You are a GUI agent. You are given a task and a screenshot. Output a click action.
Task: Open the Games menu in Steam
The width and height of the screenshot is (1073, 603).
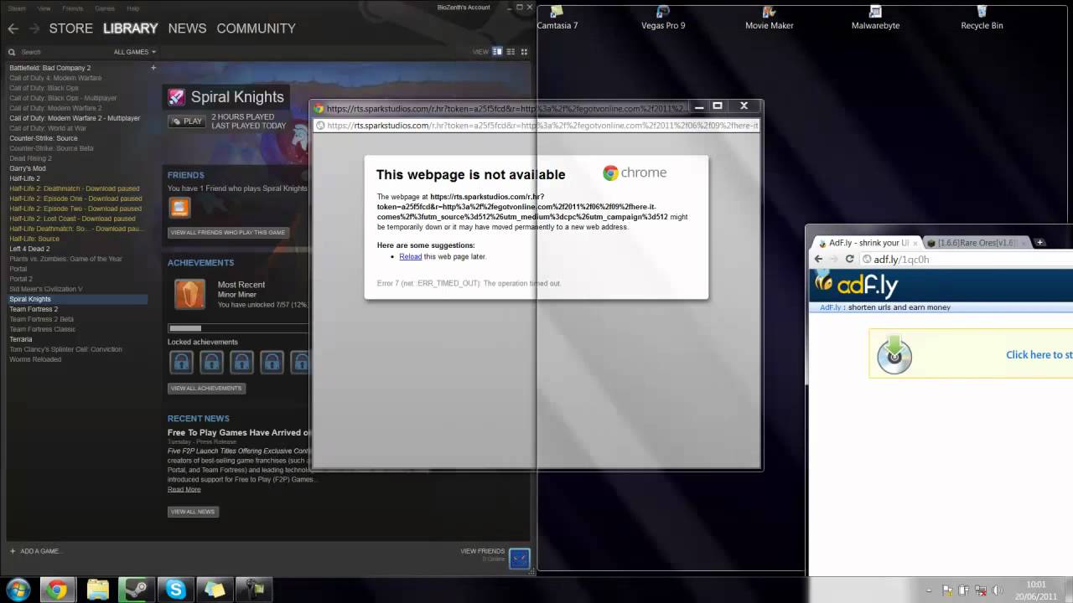click(105, 8)
